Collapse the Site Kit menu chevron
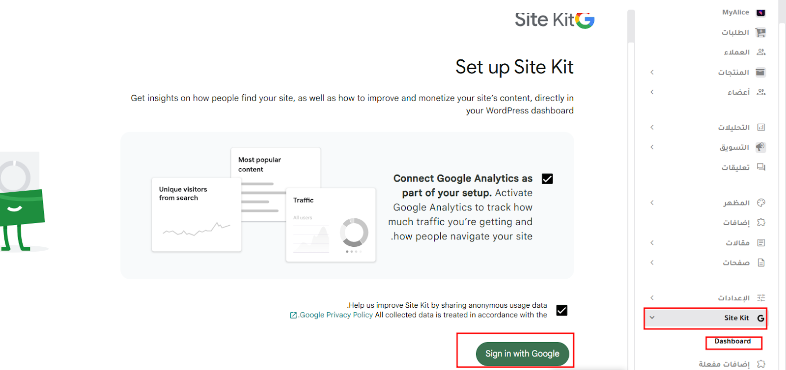Image resolution: width=786 pixels, height=370 pixels. pyautogui.click(x=652, y=317)
